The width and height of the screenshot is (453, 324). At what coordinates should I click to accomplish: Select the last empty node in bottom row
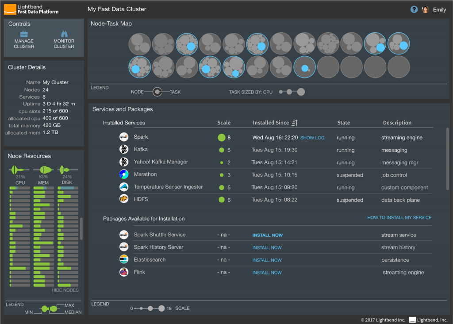399,67
